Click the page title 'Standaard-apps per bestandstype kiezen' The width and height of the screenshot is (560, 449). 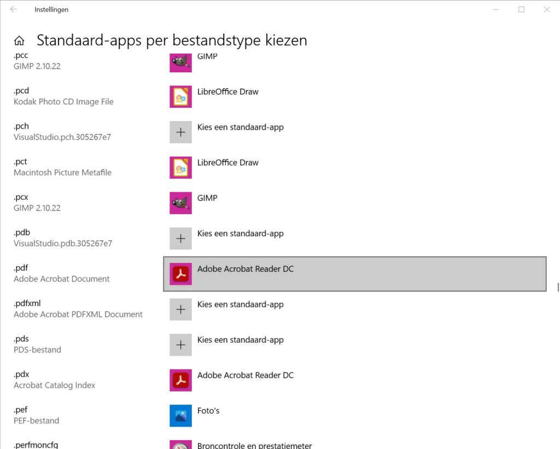tap(172, 41)
